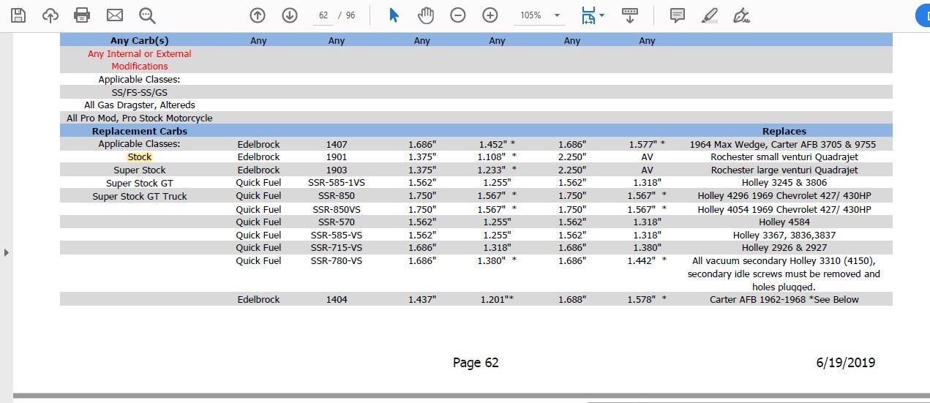Click model SSR-715-VS
This screenshot has height=403, width=930.
[337, 247]
